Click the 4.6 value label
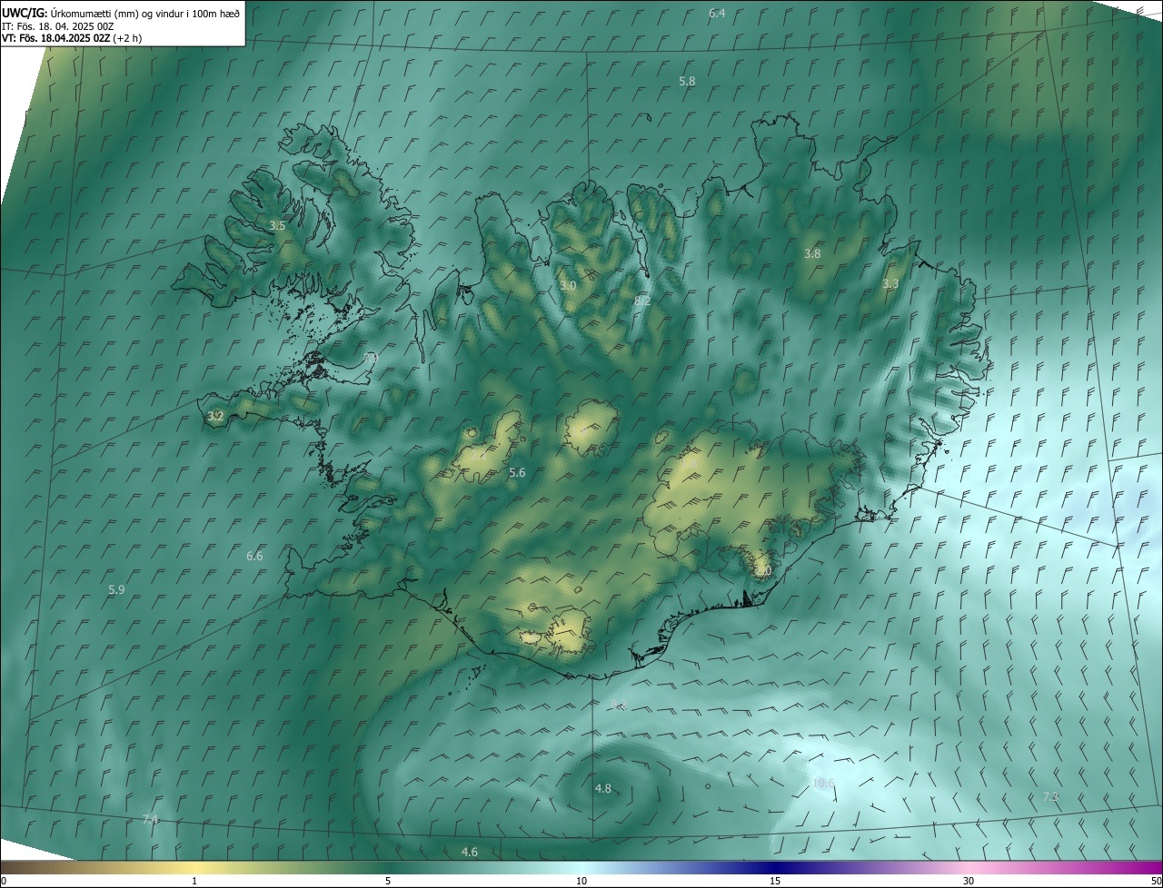 pos(470,852)
